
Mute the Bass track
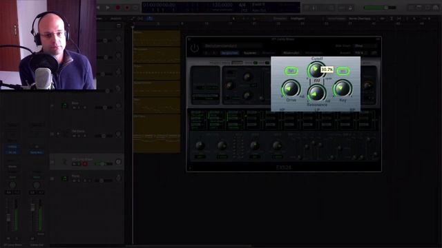pos(74,107)
